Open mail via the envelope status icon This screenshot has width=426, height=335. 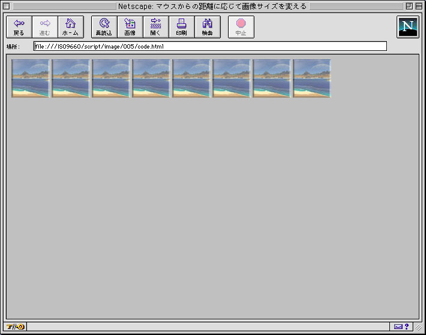398,327
